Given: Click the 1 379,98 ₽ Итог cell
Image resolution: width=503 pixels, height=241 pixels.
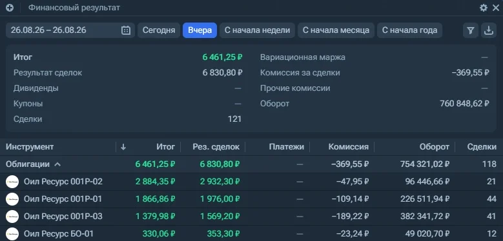Looking at the screenshot, I should [x=155, y=217].
